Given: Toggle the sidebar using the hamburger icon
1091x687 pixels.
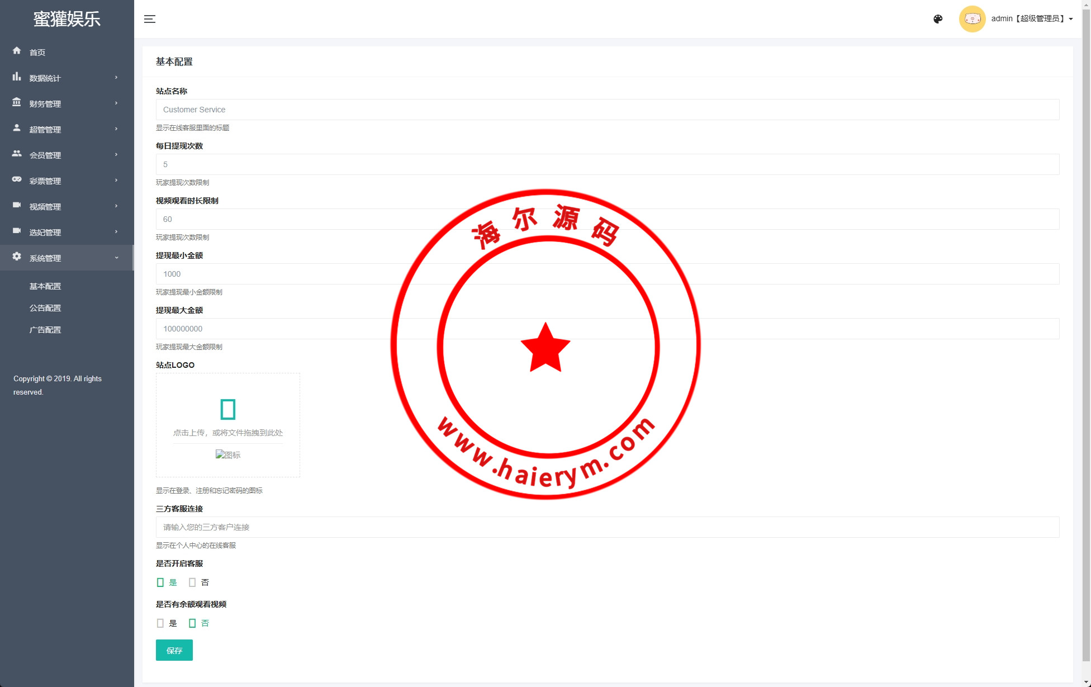Looking at the screenshot, I should click(150, 19).
